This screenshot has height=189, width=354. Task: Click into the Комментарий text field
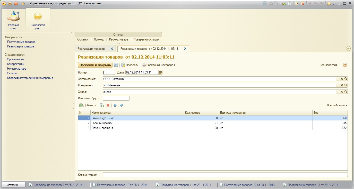tap(225, 175)
